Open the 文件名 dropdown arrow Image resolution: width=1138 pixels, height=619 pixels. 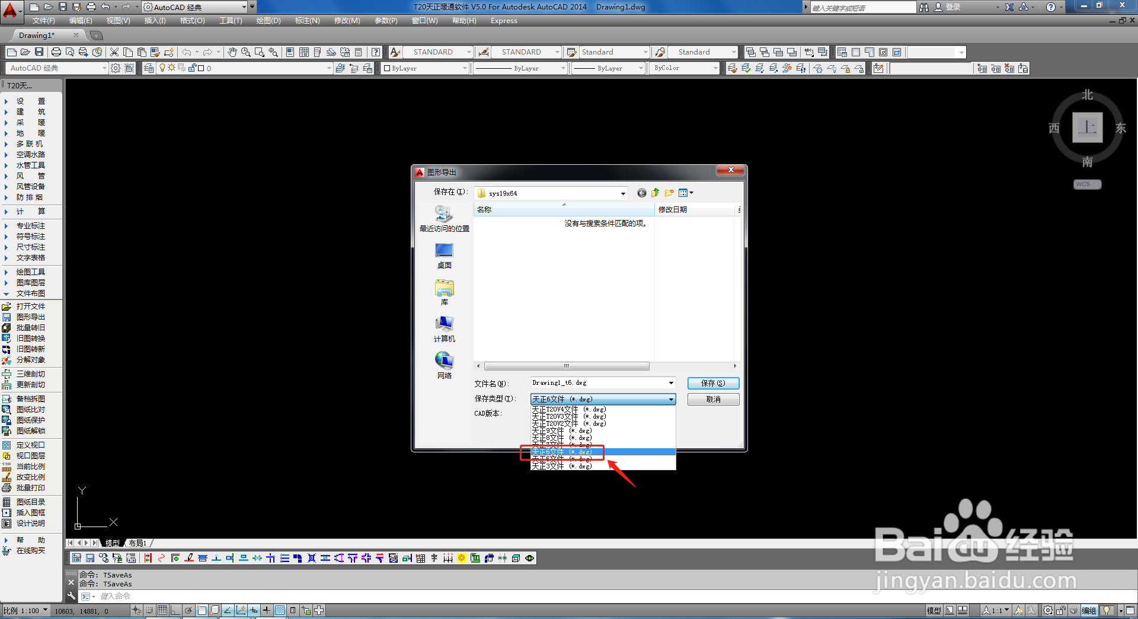(671, 383)
